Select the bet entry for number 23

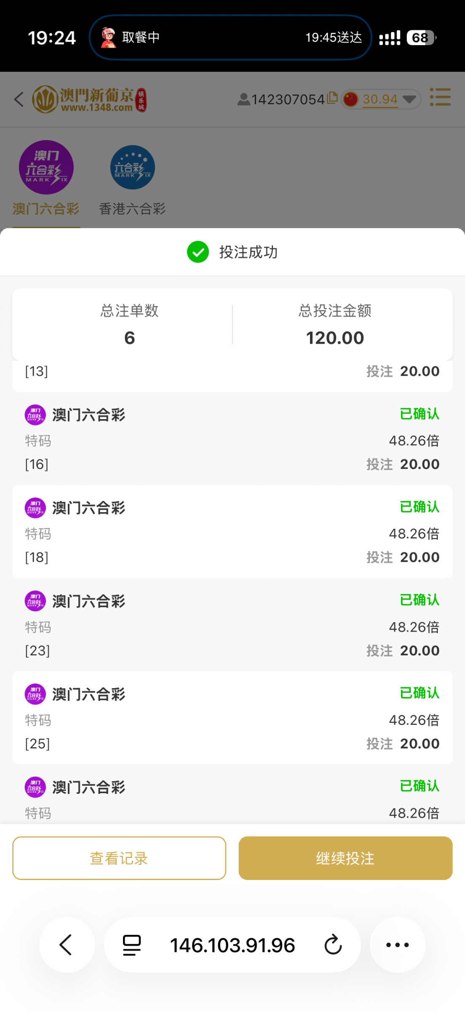tap(232, 625)
